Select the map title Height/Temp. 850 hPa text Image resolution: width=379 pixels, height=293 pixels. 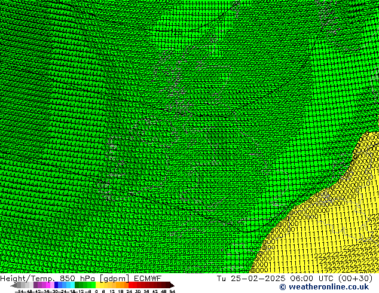[x=48, y=279]
